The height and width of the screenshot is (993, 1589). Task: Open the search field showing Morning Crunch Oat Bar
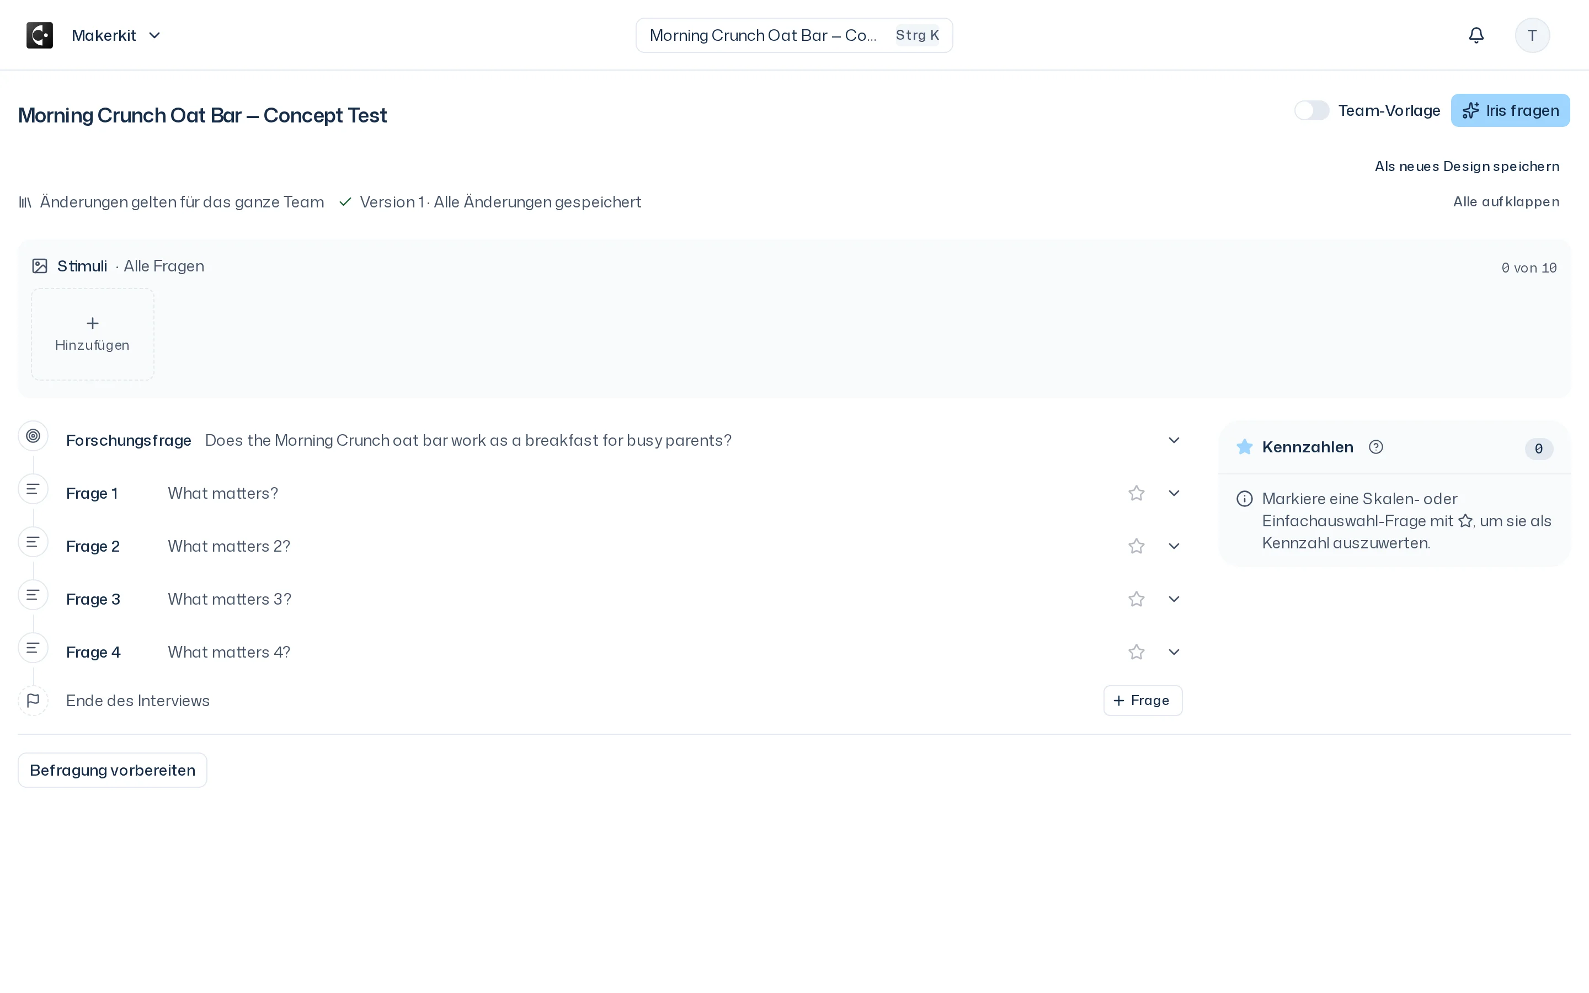pos(794,35)
